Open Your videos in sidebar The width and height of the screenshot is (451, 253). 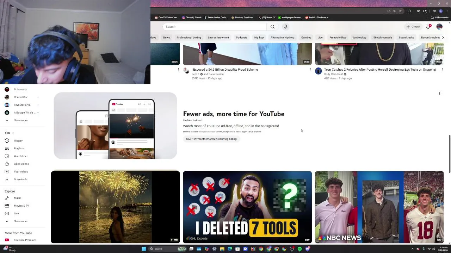[23, 171]
